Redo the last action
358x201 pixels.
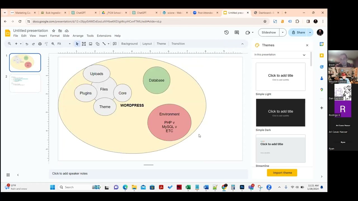(x=33, y=44)
